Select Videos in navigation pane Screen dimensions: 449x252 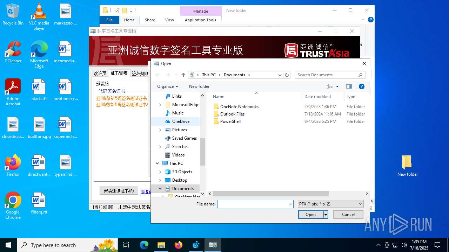pos(178,155)
